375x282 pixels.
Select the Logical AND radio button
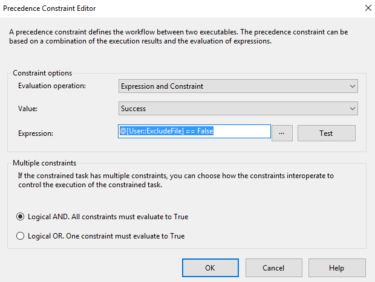click(x=21, y=217)
